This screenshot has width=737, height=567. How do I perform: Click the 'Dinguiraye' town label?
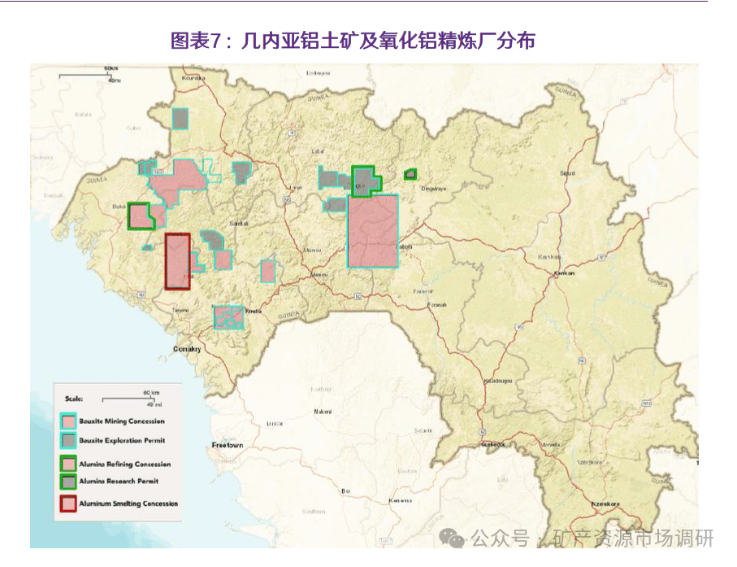coord(433,189)
